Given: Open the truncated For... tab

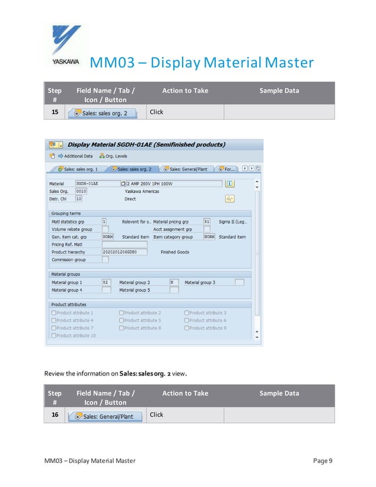Looking at the screenshot, I should (227, 169).
